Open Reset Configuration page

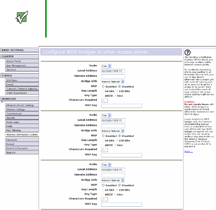click(x=22, y=148)
